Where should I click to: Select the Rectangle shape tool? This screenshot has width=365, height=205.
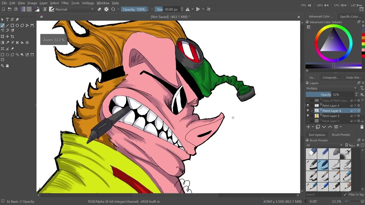click(12, 25)
